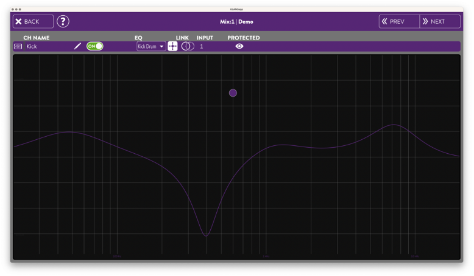This screenshot has width=474, height=276.
Task: Toggle the stereo LINK circles icon
Action: tap(188, 46)
